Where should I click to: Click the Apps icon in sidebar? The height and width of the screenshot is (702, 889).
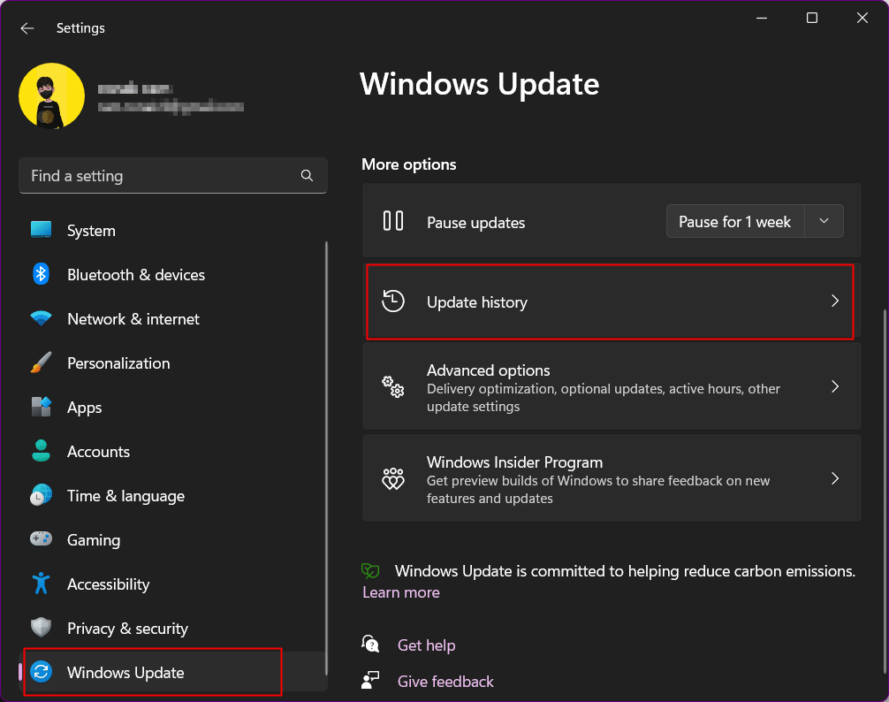tap(41, 407)
